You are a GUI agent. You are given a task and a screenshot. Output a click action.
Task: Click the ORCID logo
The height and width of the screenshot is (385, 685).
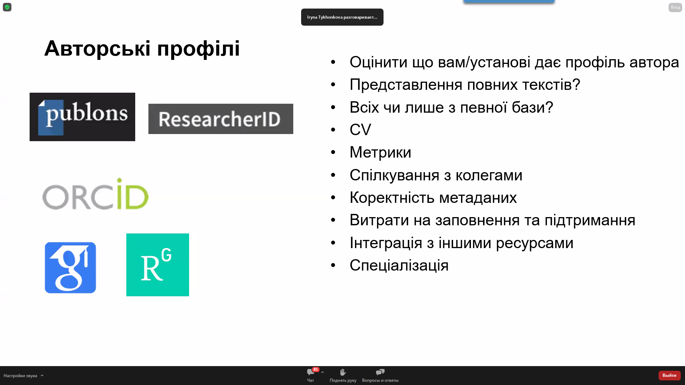[x=95, y=194]
